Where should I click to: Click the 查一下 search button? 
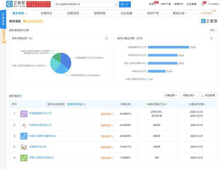coord(125,4)
